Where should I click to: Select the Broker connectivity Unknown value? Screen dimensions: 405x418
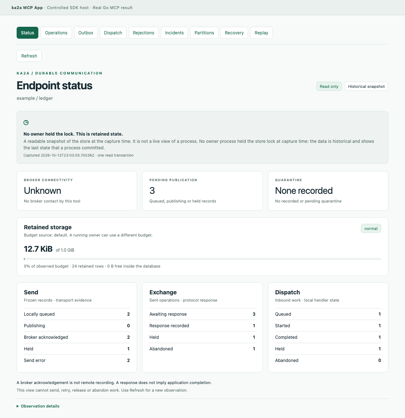[x=42, y=191]
